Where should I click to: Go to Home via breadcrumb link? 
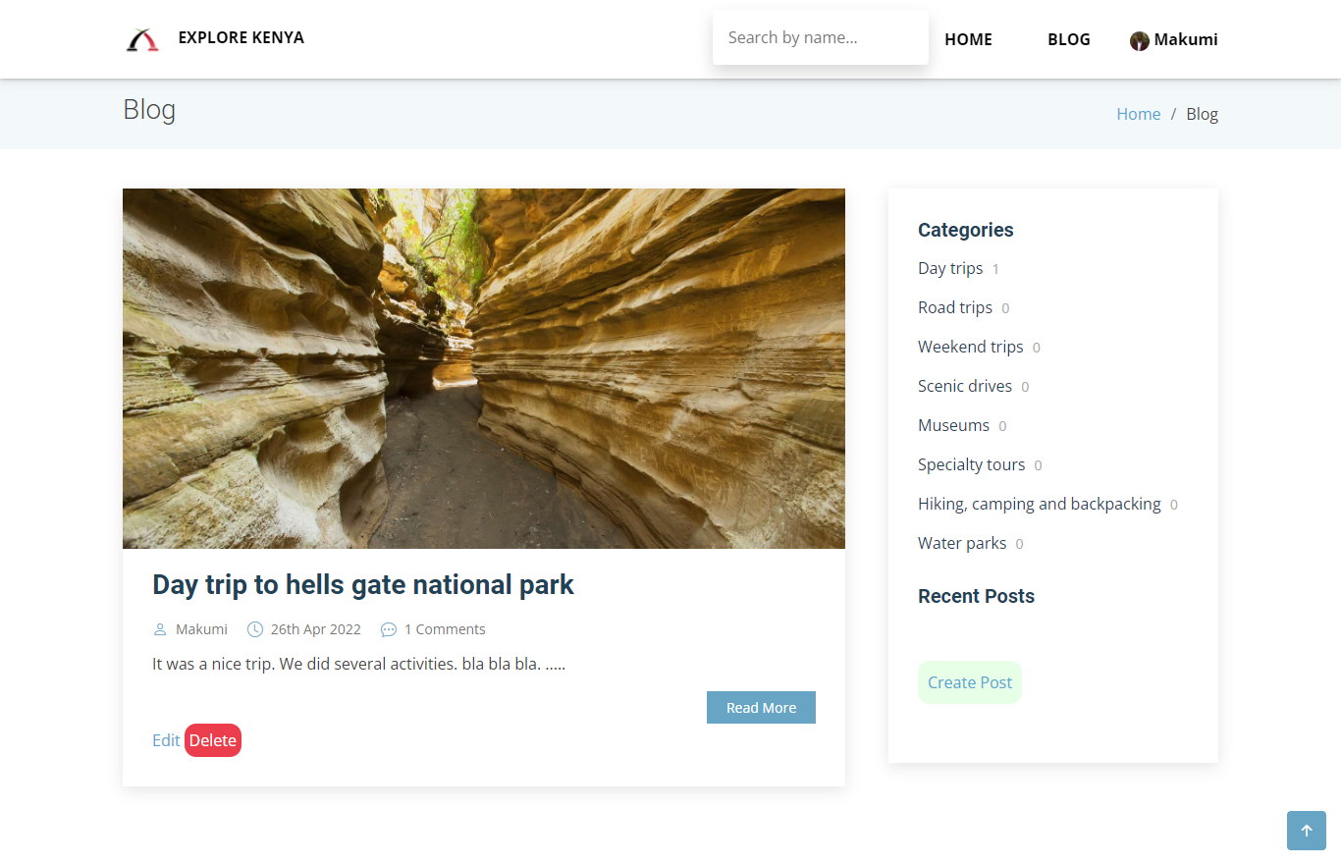pyautogui.click(x=1139, y=114)
